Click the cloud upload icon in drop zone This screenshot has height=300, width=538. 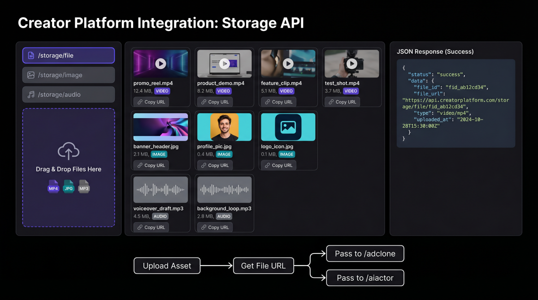pos(69,151)
